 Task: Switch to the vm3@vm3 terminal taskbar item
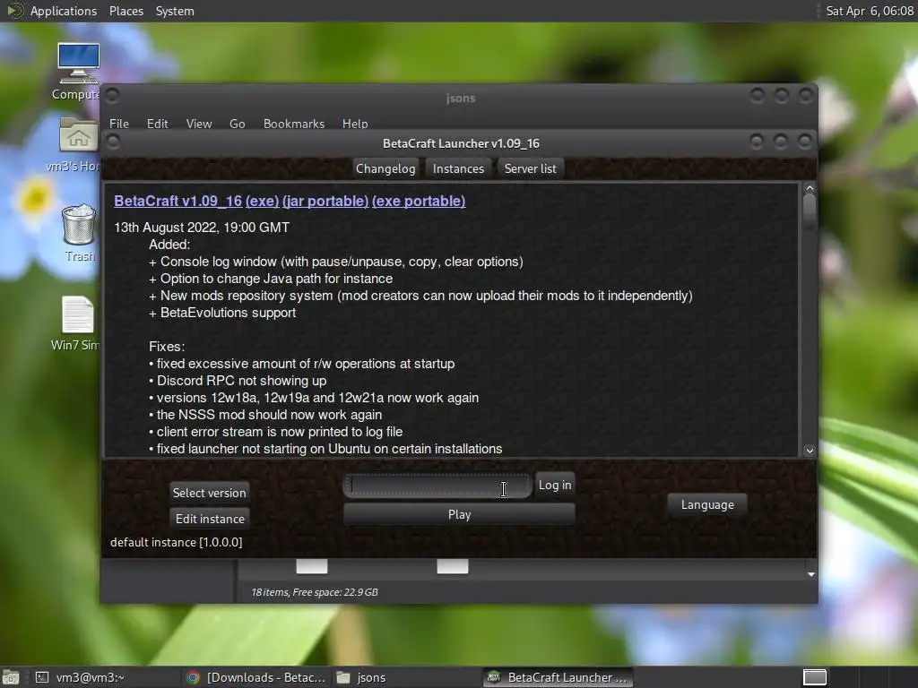[81, 677]
